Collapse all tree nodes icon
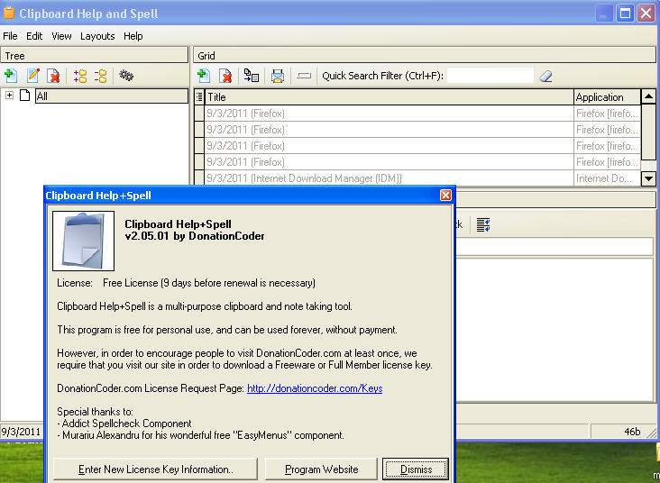 coord(101,76)
